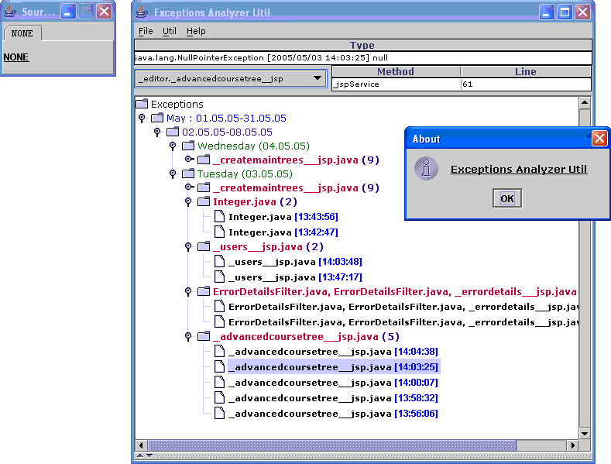Click file icon of first ErrorDetailsFilter.java entry

click(219, 307)
